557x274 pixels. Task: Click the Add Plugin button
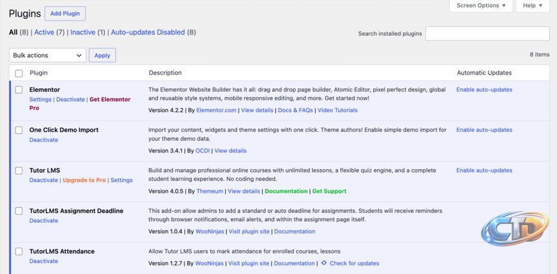click(65, 14)
